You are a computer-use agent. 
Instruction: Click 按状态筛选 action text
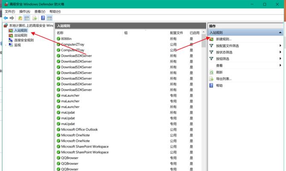(x=224, y=52)
